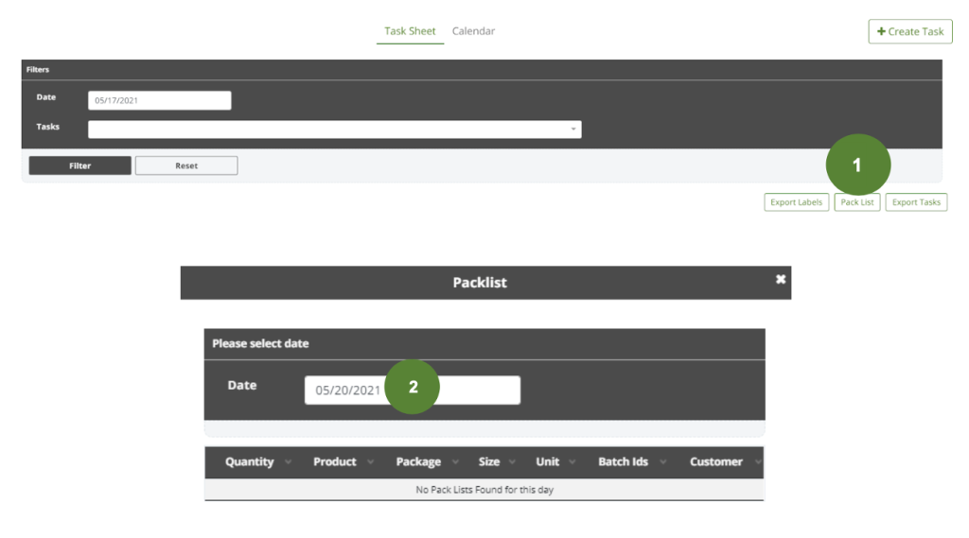The height and width of the screenshot is (538, 969).
Task: Expand the Unit column menu arrow
Action: pos(573,462)
